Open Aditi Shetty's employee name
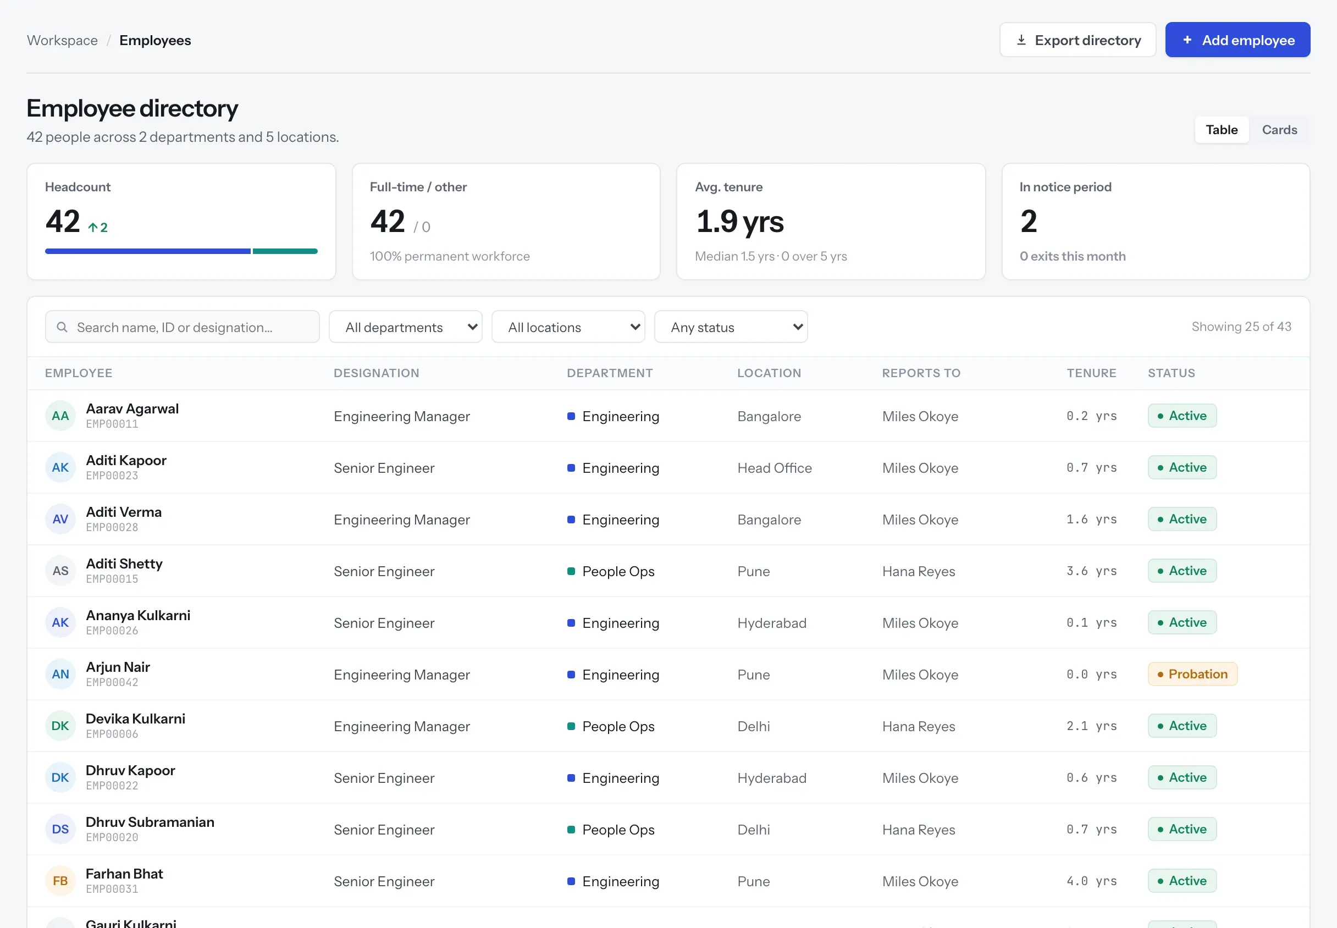Screen dimensions: 1337x928 pos(124,564)
